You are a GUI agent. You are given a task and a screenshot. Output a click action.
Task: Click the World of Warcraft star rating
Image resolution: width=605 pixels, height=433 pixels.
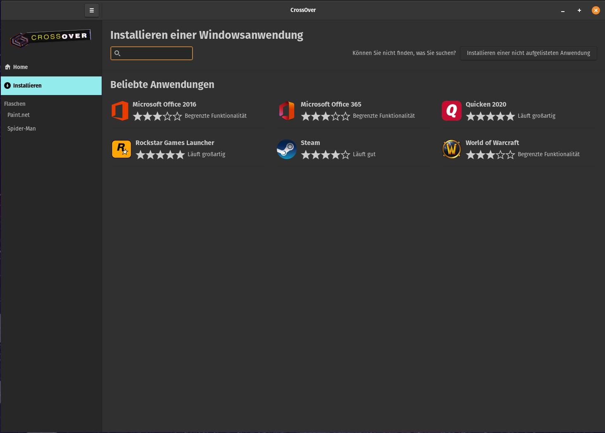coord(491,155)
